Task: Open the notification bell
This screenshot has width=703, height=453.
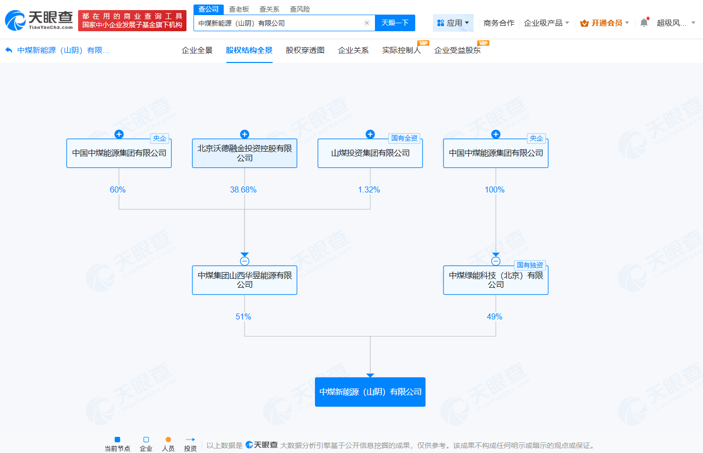Action: coord(644,23)
